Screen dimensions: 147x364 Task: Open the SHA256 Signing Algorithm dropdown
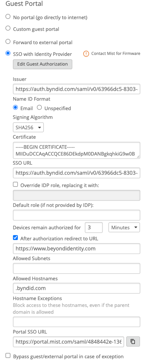click(28, 128)
